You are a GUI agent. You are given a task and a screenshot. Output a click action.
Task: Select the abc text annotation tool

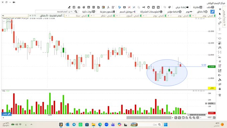220,57
